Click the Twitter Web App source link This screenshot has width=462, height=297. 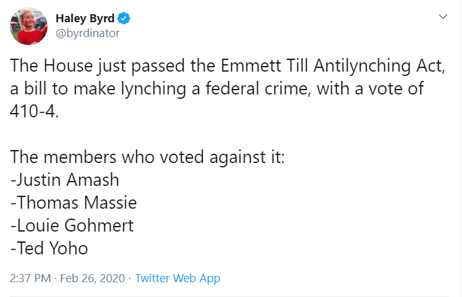point(178,278)
